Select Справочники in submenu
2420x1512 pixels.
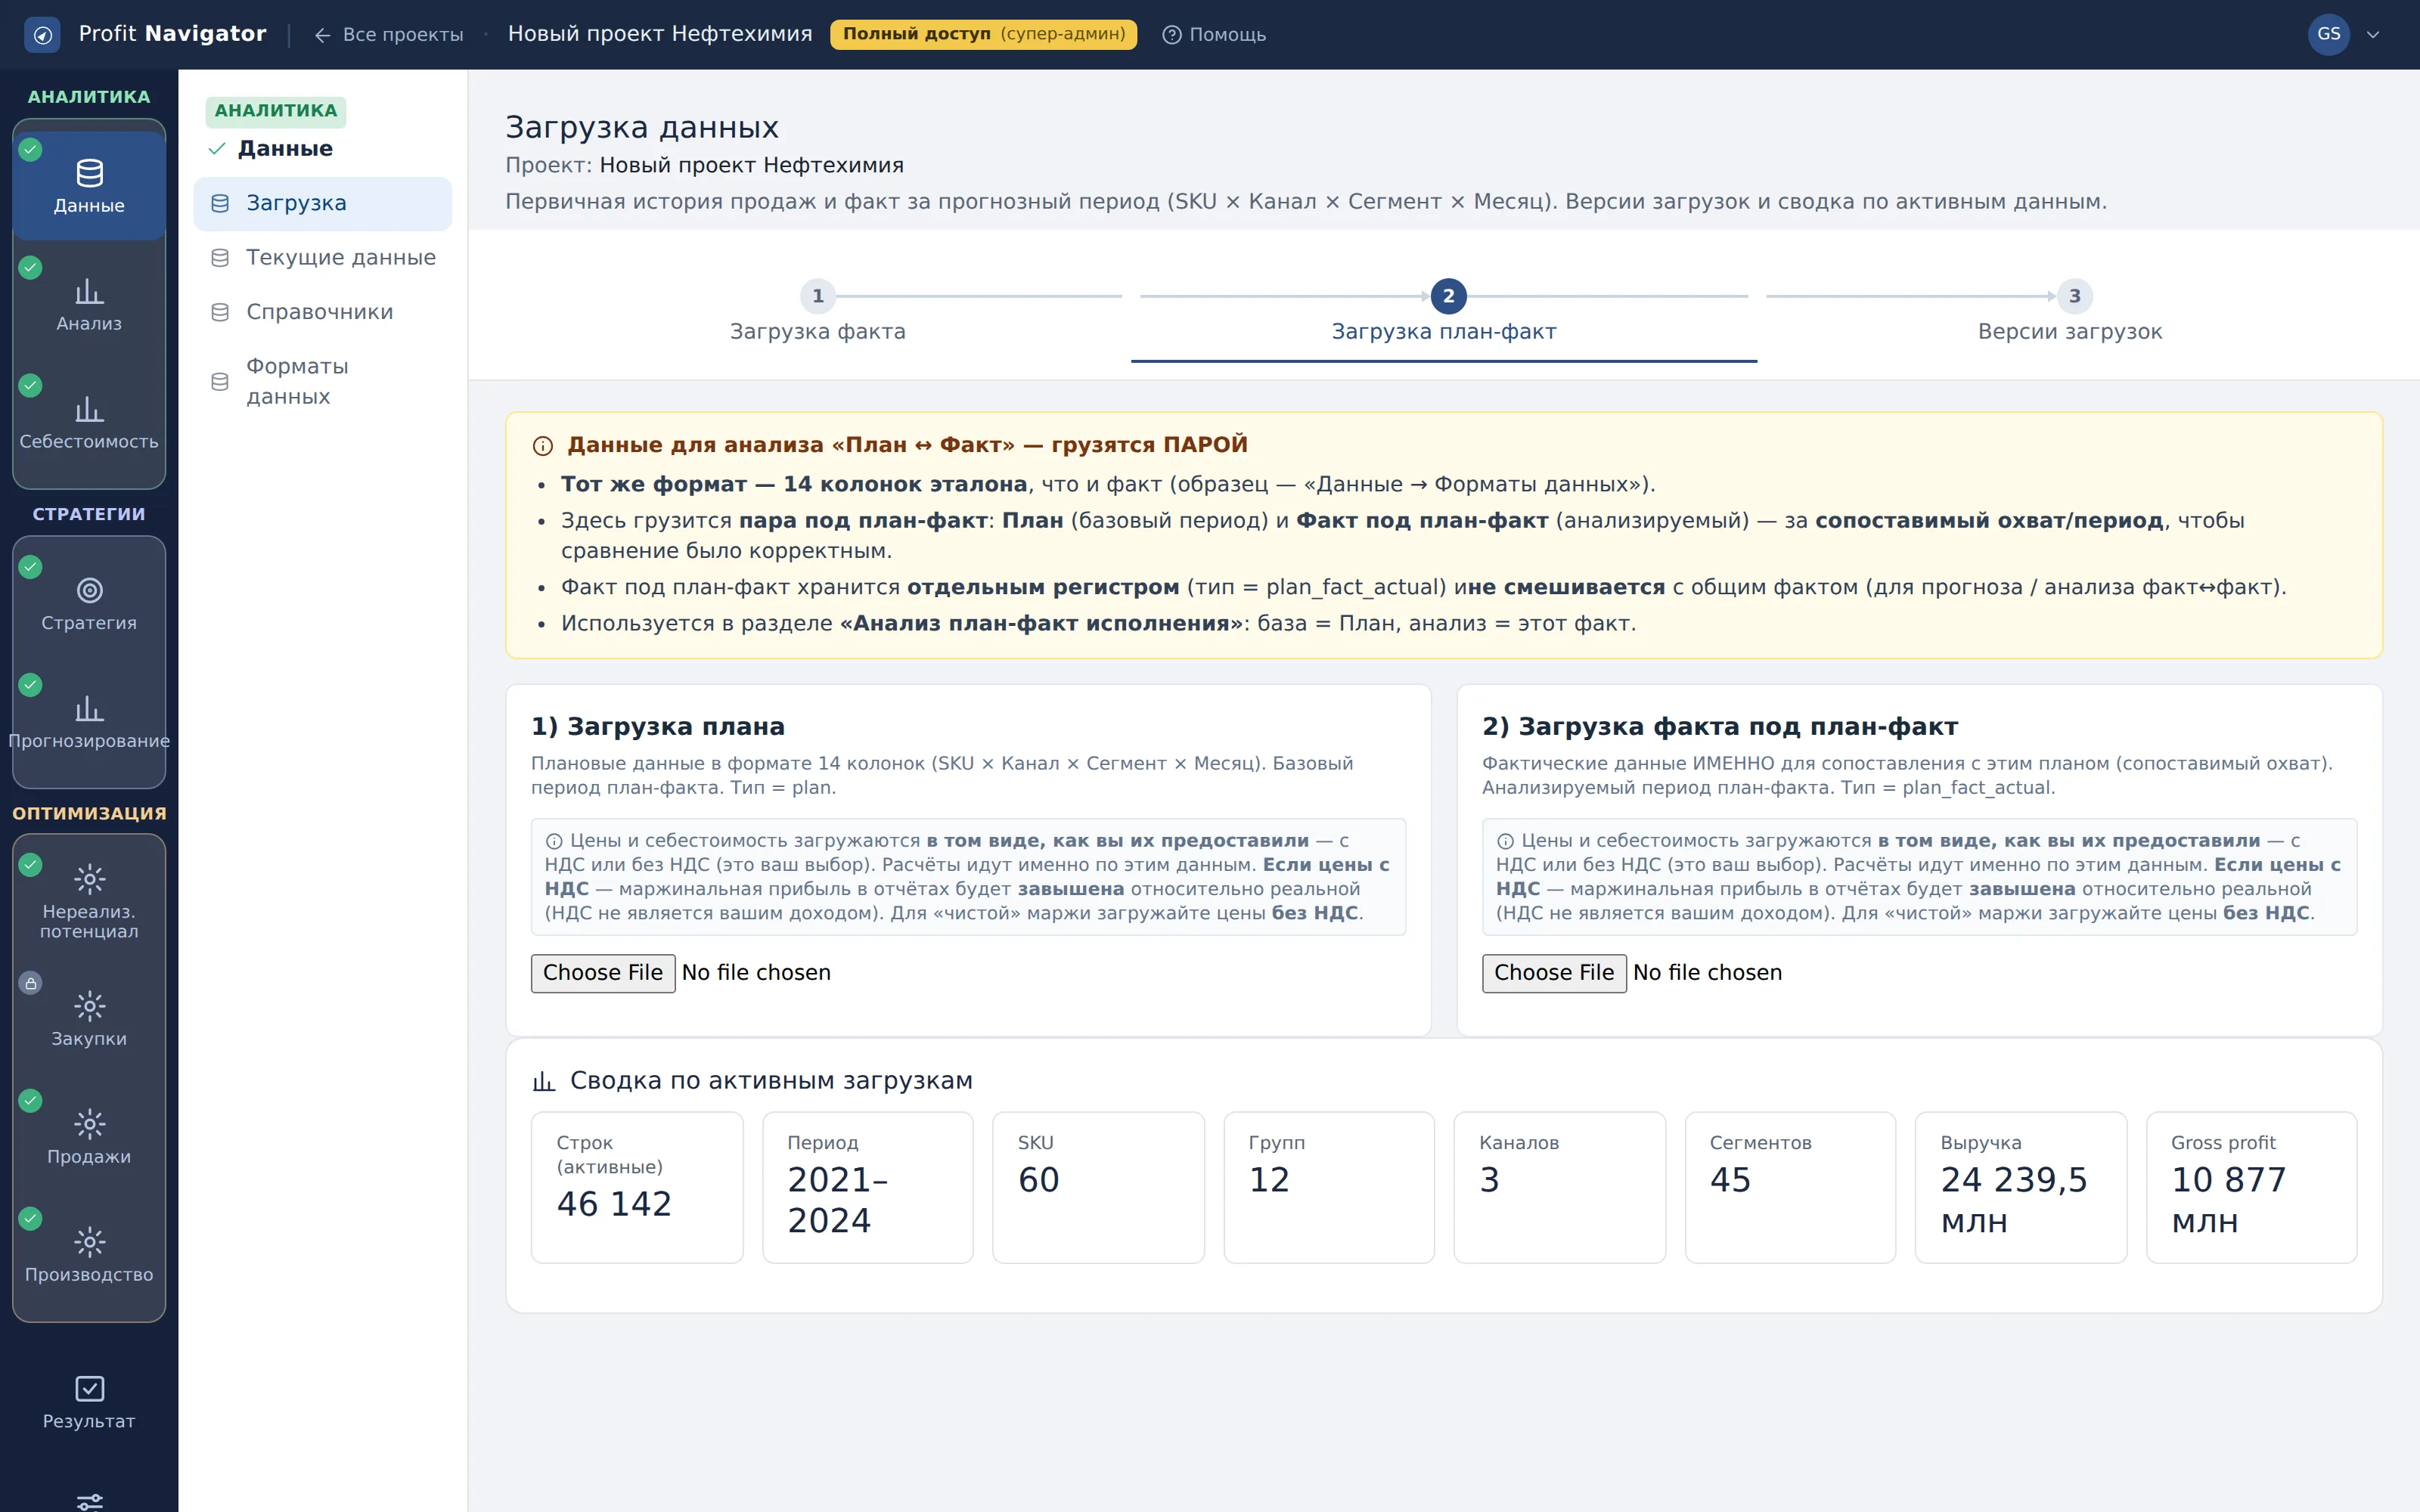[322, 312]
